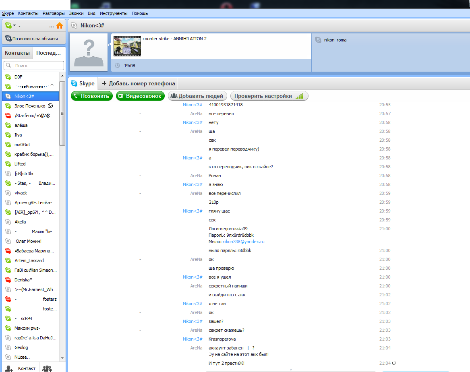Open the Помощь menu
The image size is (470, 372).
click(x=140, y=13)
